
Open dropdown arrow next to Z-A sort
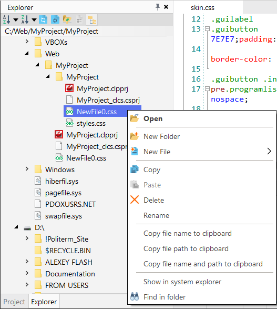(x=34, y=19)
